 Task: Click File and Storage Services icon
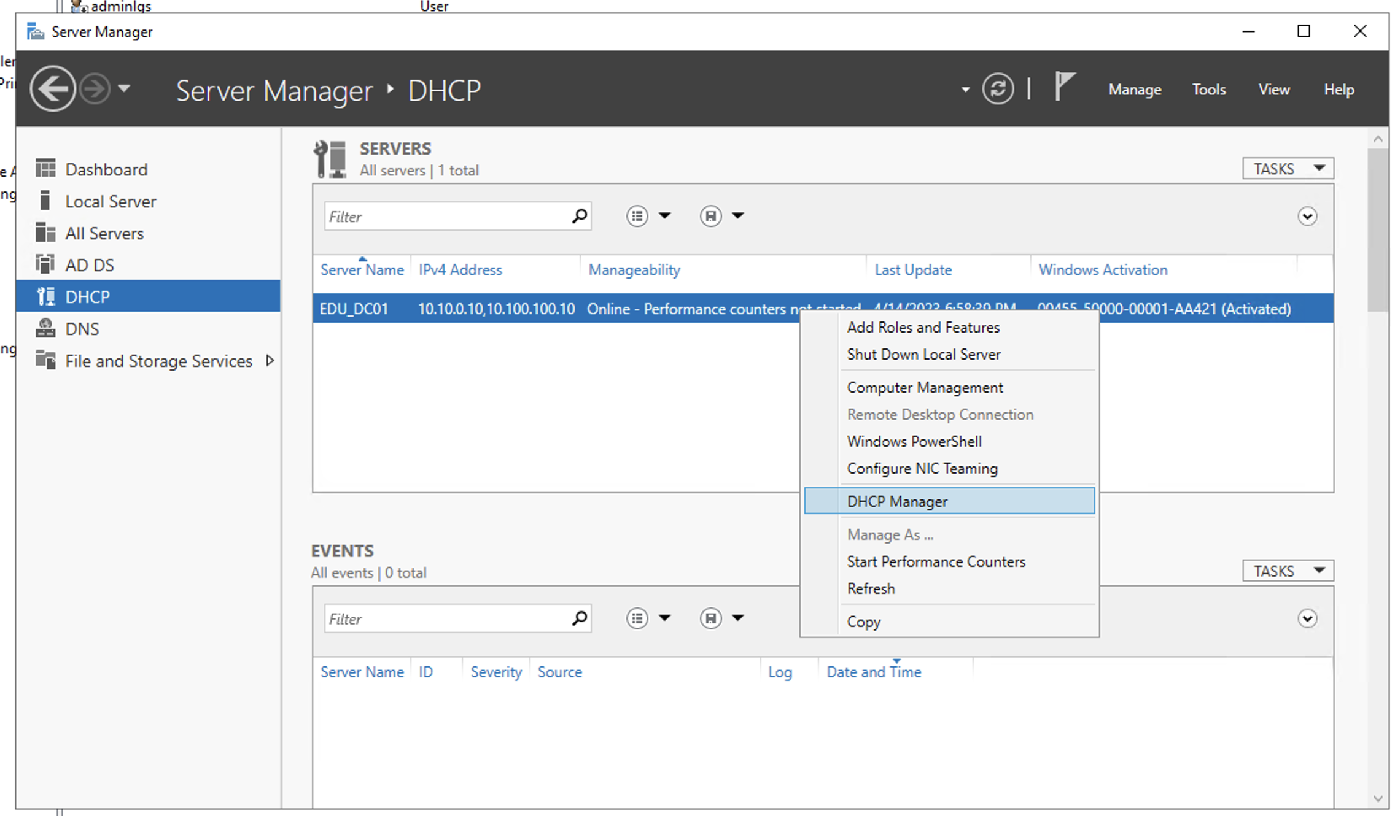pos(45,360)
